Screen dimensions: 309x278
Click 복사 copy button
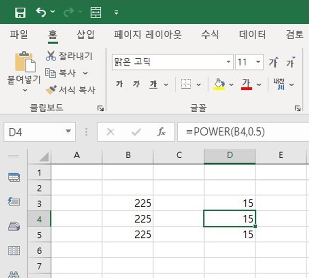(x=60, y=73)
